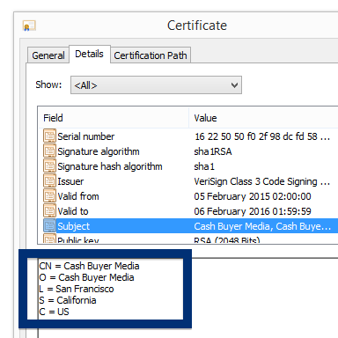338x338 pixels.
Task: Click the Value column header
Action: [263, 118]
